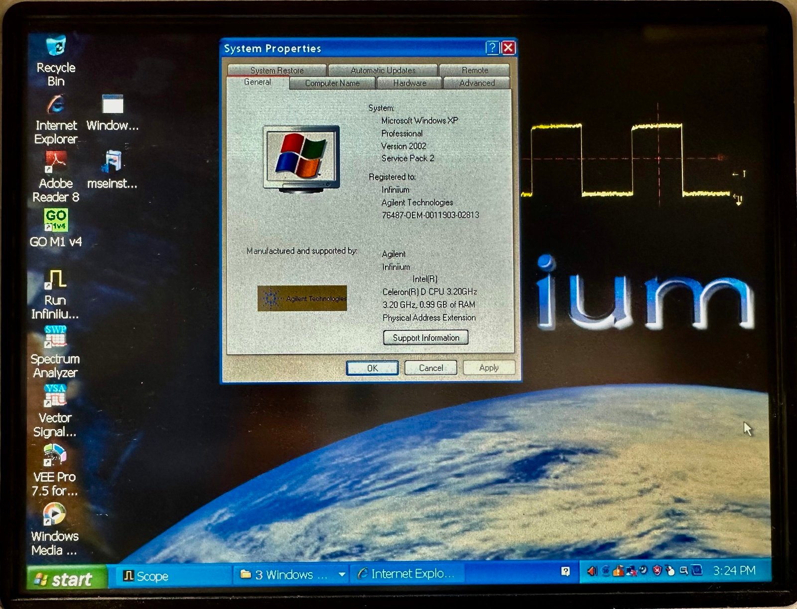Click the orange house-shaped tray icon

619,570
